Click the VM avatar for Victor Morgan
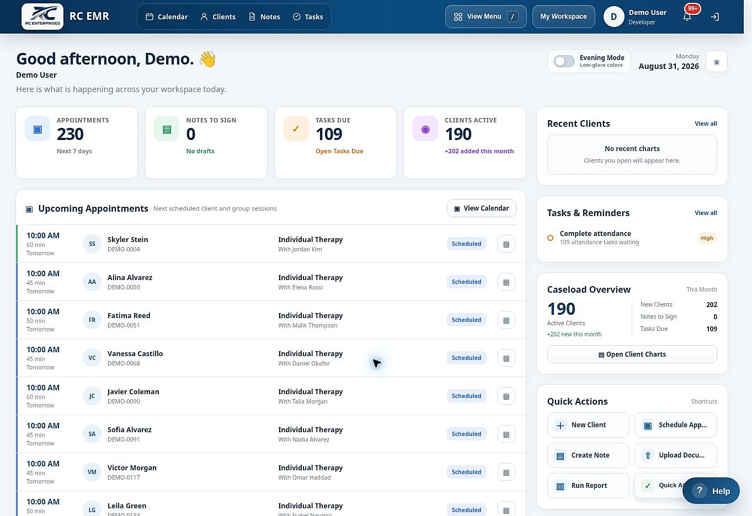The image size is (752, 516). click(92, 472)
